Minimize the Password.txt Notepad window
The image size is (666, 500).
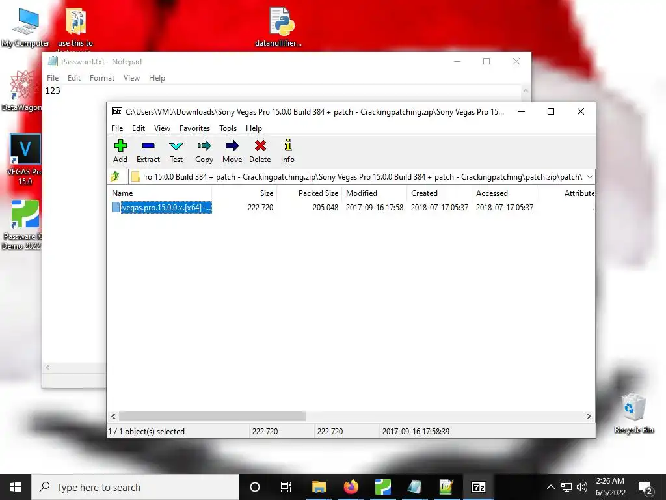[457, 61]
